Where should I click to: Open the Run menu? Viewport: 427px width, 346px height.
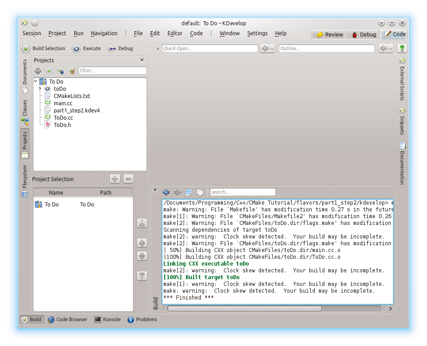(78, 33)
